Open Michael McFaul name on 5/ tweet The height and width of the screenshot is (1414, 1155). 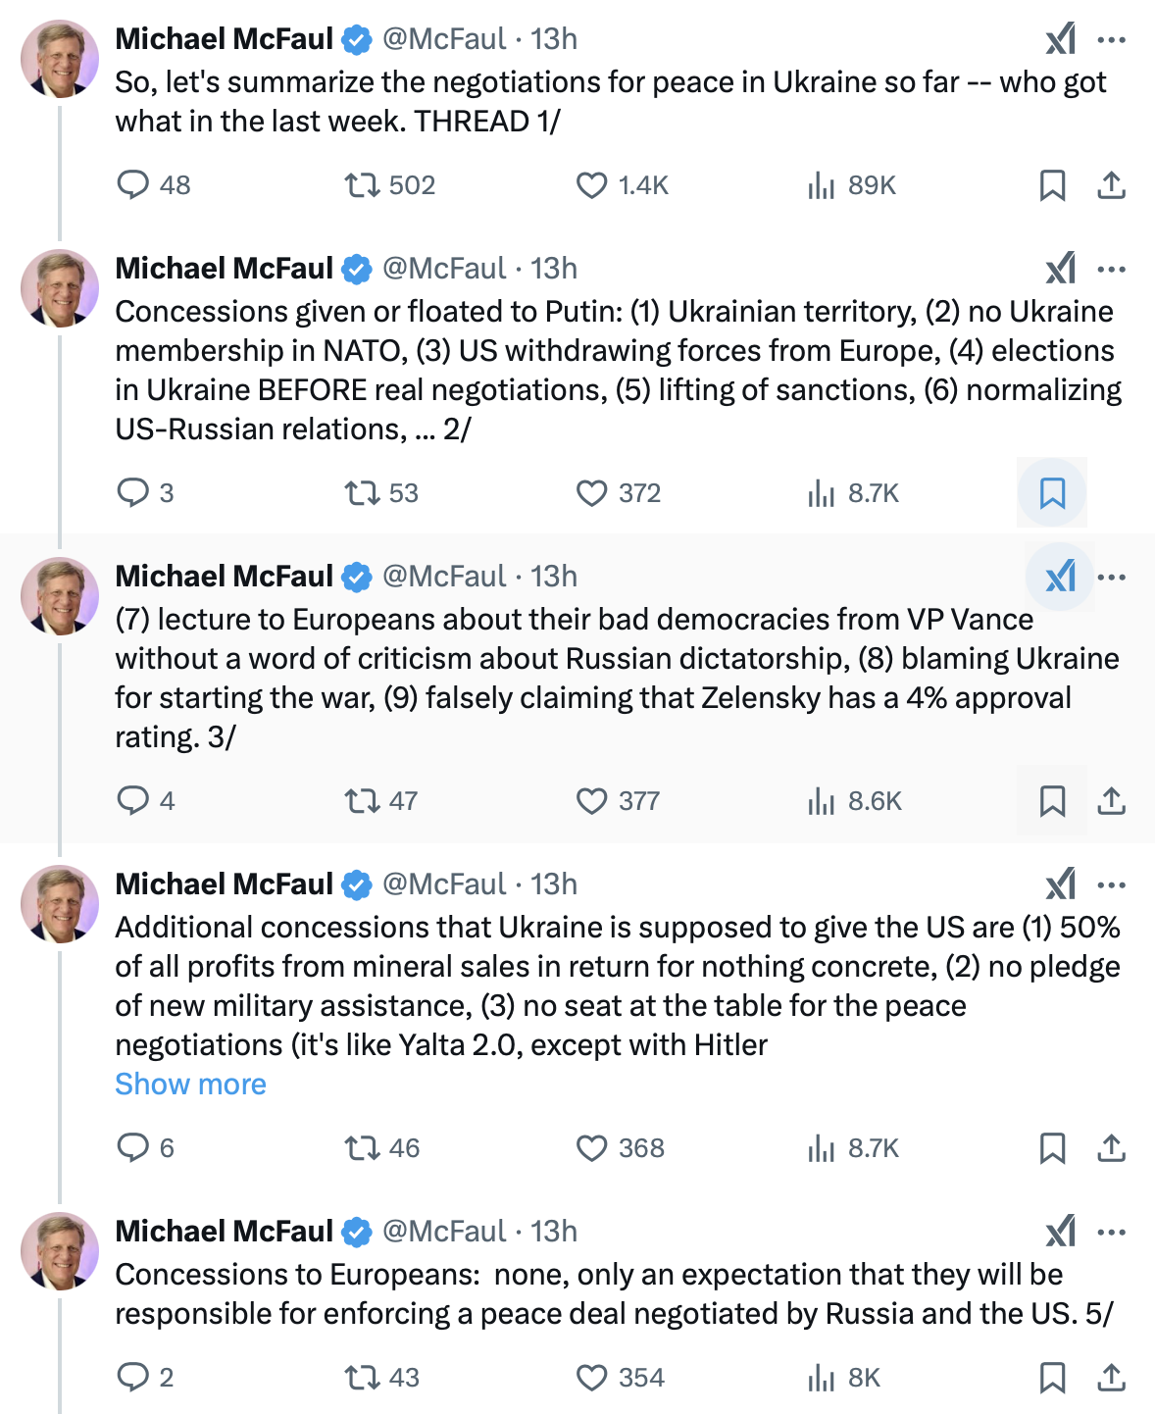[225, 1232]
